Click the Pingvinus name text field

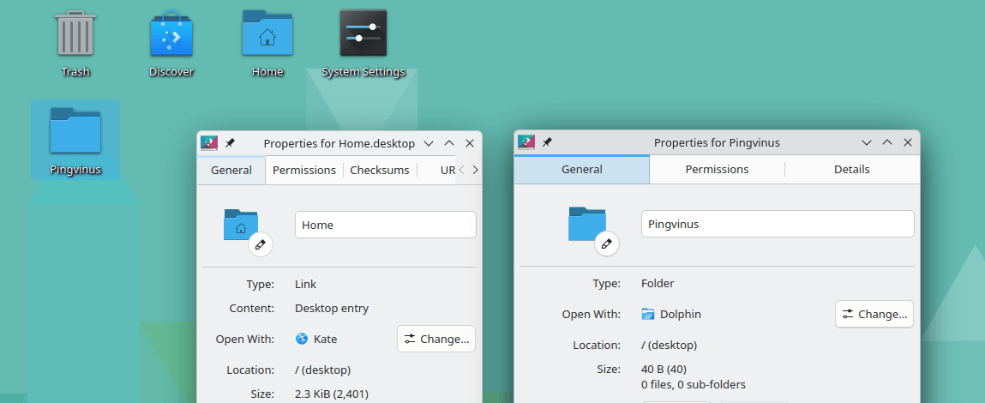tap(777, 224)
